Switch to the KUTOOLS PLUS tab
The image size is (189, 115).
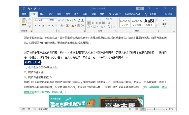pos(133,14)
